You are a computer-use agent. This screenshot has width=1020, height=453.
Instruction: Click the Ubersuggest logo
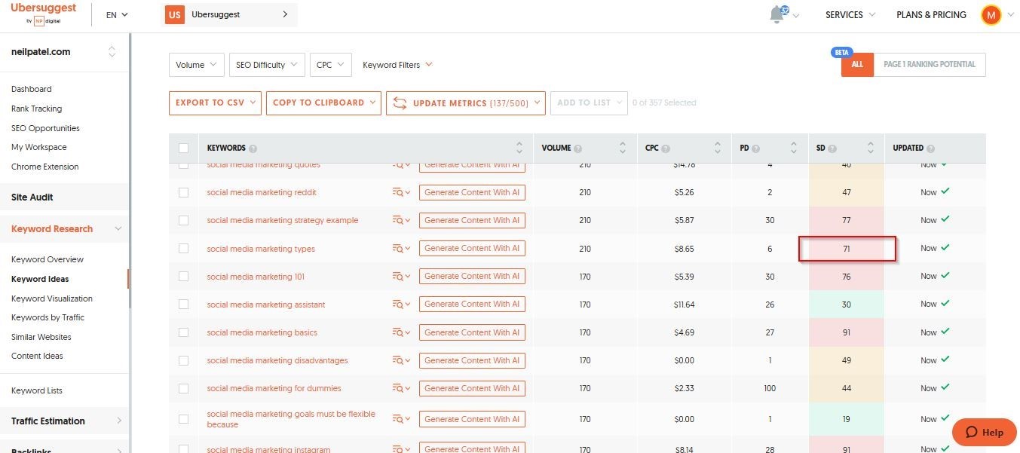[43, 14]
